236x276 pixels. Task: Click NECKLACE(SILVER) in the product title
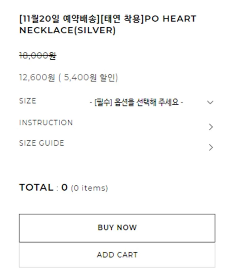pyautogui.click(x=67, y=30)
